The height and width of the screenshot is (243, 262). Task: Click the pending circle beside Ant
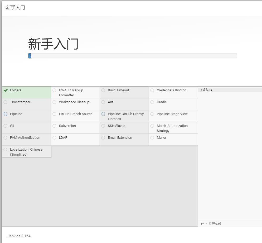(103, 102)
